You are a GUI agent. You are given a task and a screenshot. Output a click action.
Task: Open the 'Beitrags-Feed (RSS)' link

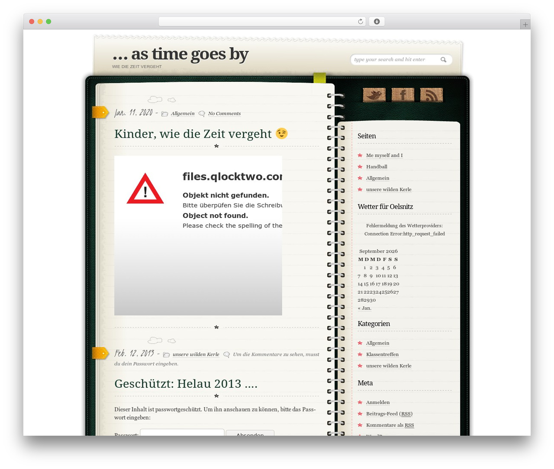tap(389, 414)
